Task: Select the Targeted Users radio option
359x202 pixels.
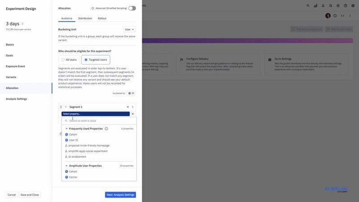Action: (86, 59)
